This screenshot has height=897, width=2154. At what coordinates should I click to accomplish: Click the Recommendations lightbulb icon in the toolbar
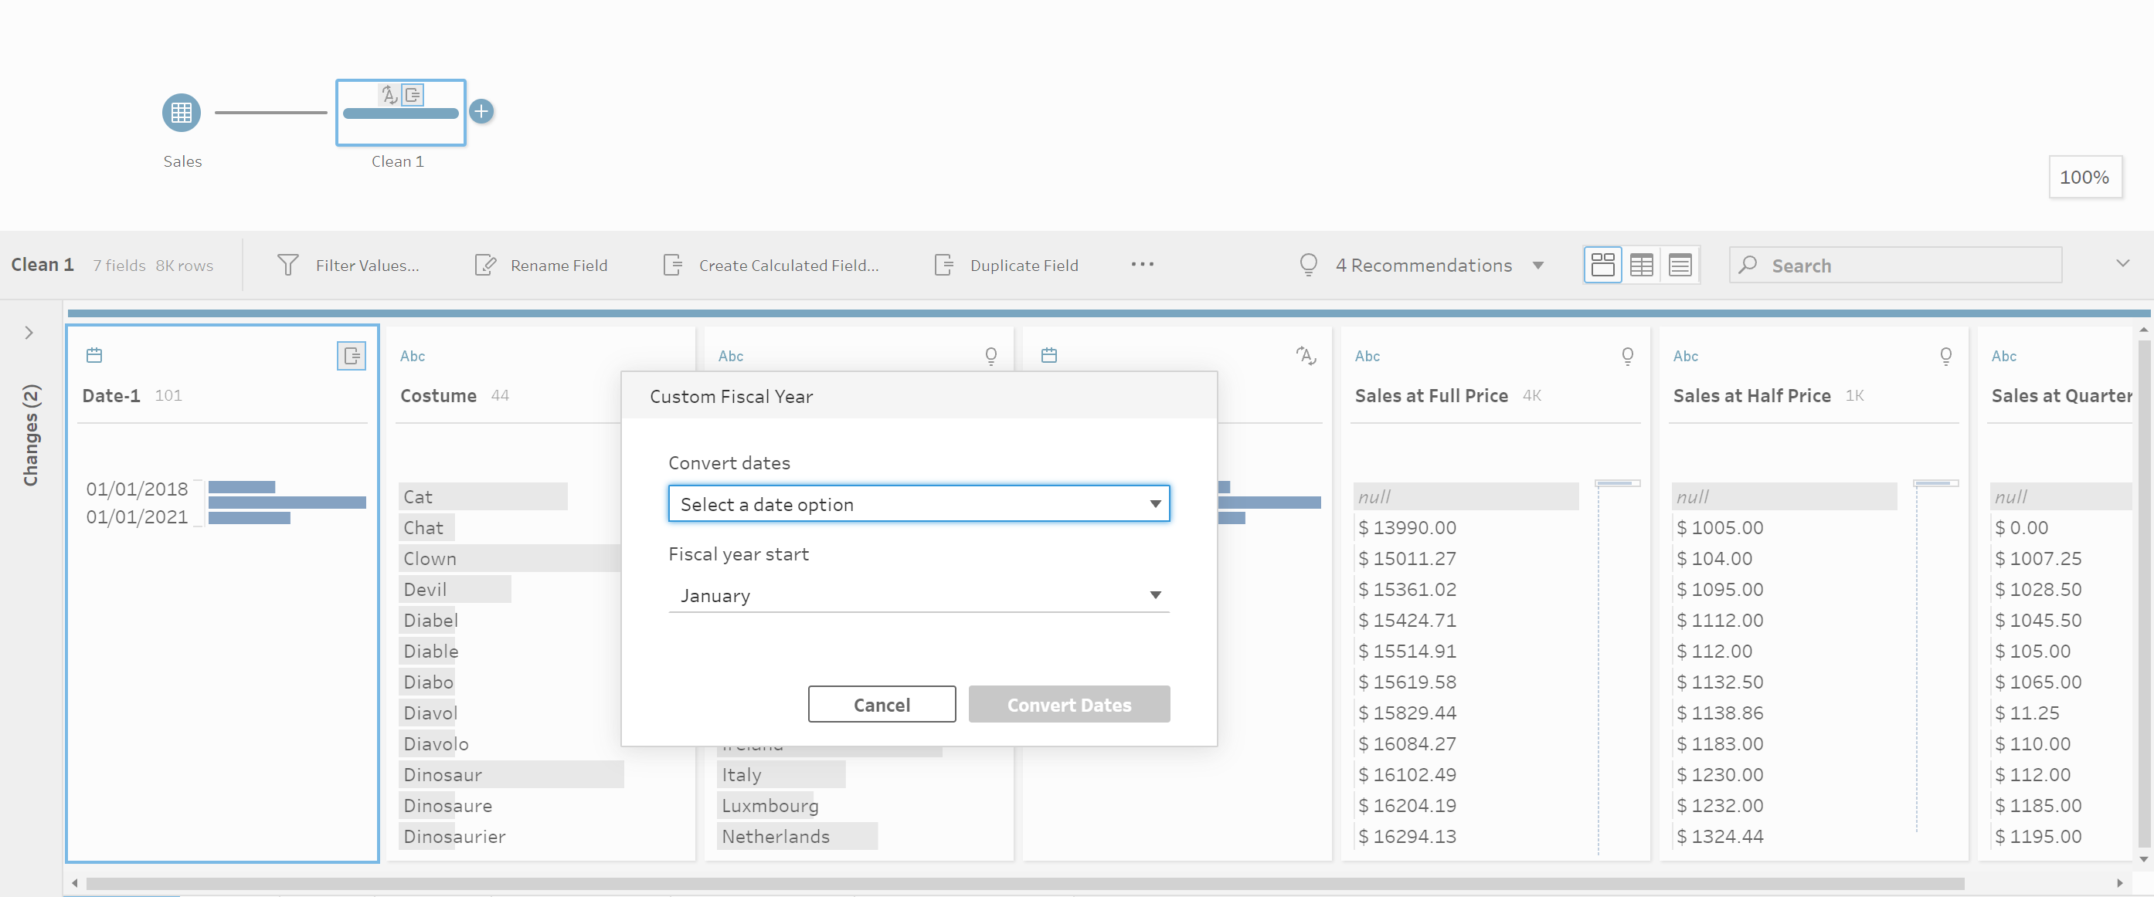1308,265
